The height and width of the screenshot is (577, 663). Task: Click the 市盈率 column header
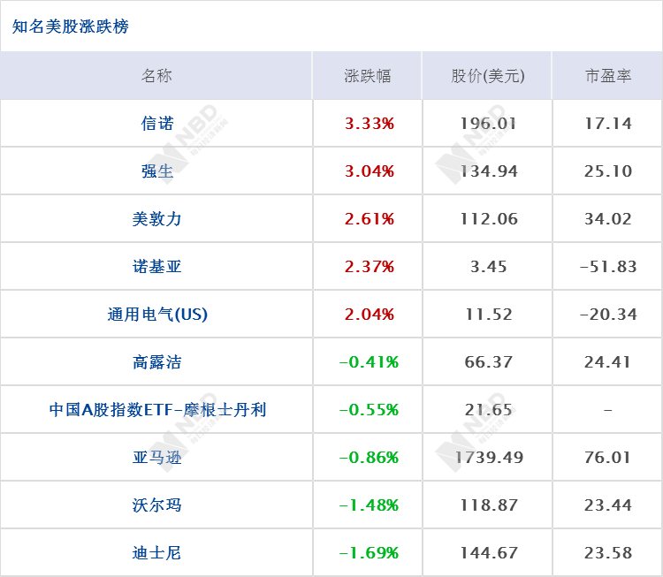(608, 76)
